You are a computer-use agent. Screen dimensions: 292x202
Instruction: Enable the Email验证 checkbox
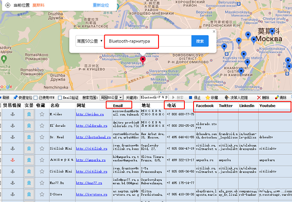[x=60, y=98]
